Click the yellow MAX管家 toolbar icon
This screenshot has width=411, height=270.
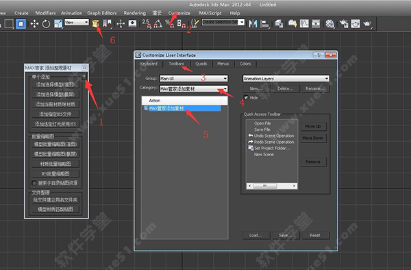point(95,23)
